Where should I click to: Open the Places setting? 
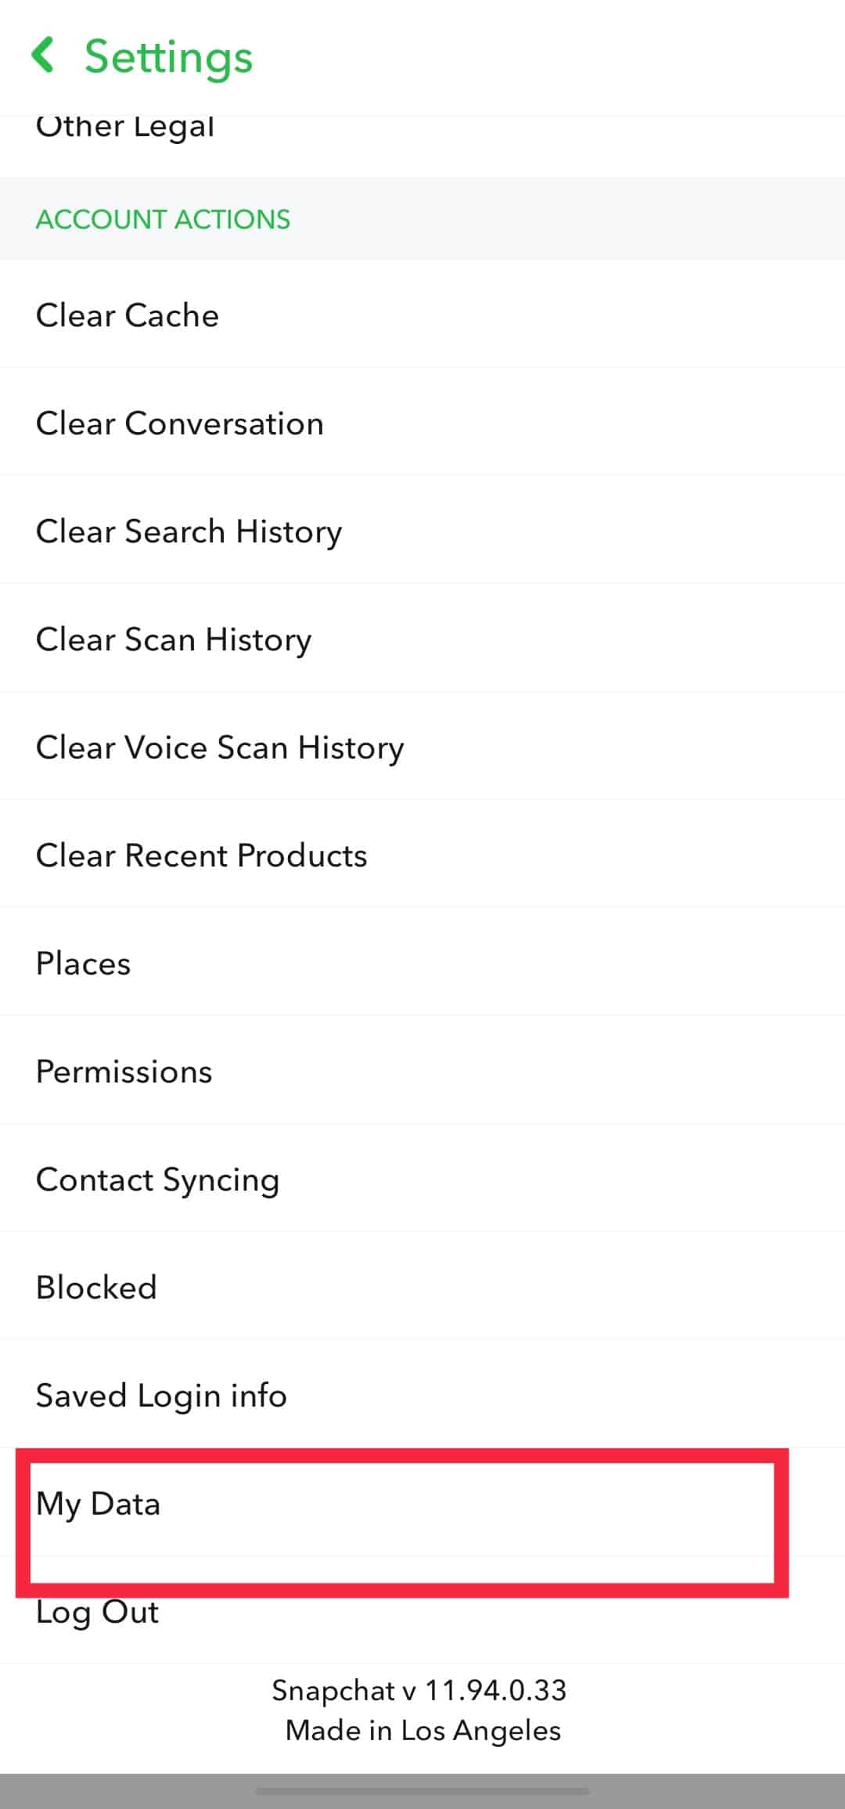[84, 964]
